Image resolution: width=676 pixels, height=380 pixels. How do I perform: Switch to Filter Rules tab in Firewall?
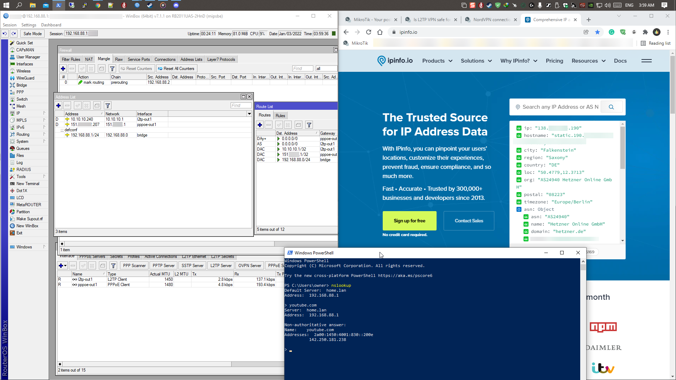coord(71,59)
